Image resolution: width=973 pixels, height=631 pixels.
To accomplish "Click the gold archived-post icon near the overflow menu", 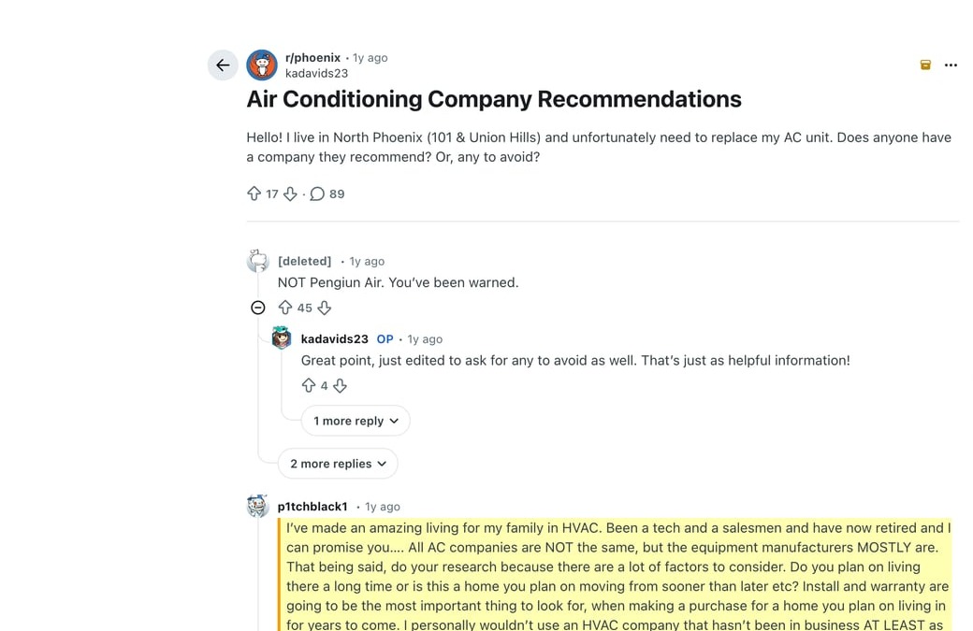I will click(x=925, y=65).
